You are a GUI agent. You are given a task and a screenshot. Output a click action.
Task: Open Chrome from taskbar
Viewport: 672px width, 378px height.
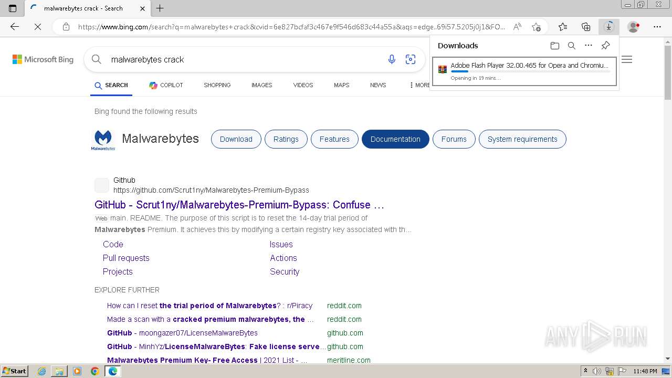point(95,371)
